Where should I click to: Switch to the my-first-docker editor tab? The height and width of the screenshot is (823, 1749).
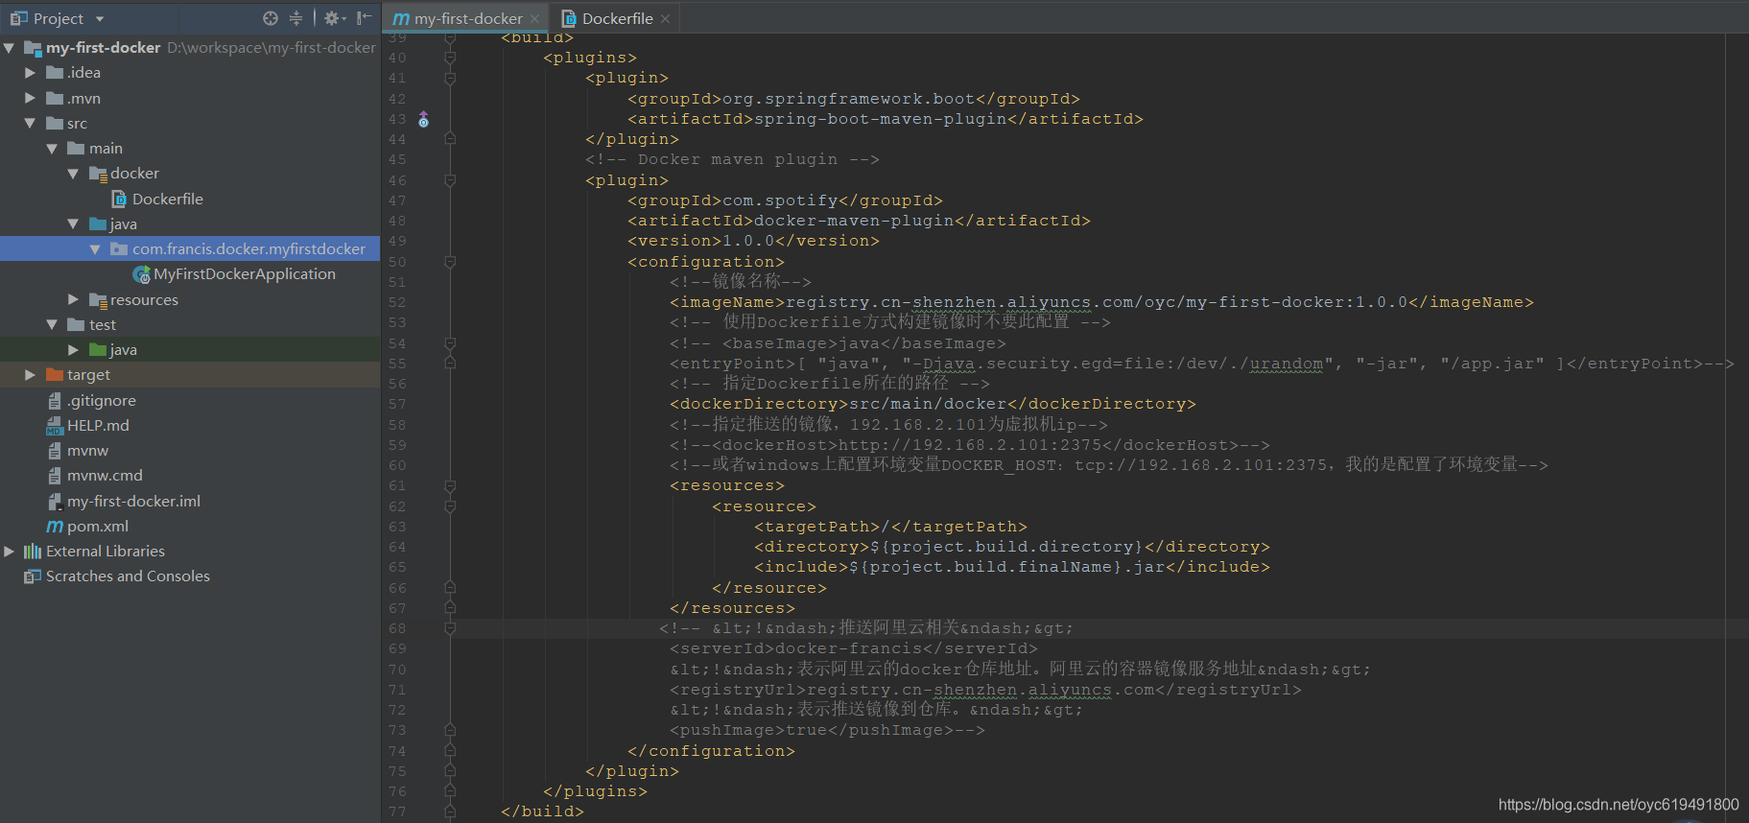467,18
